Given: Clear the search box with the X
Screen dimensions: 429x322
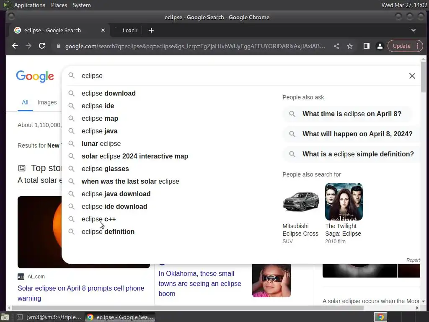Looking at the screenshot, I should point(412,76).
